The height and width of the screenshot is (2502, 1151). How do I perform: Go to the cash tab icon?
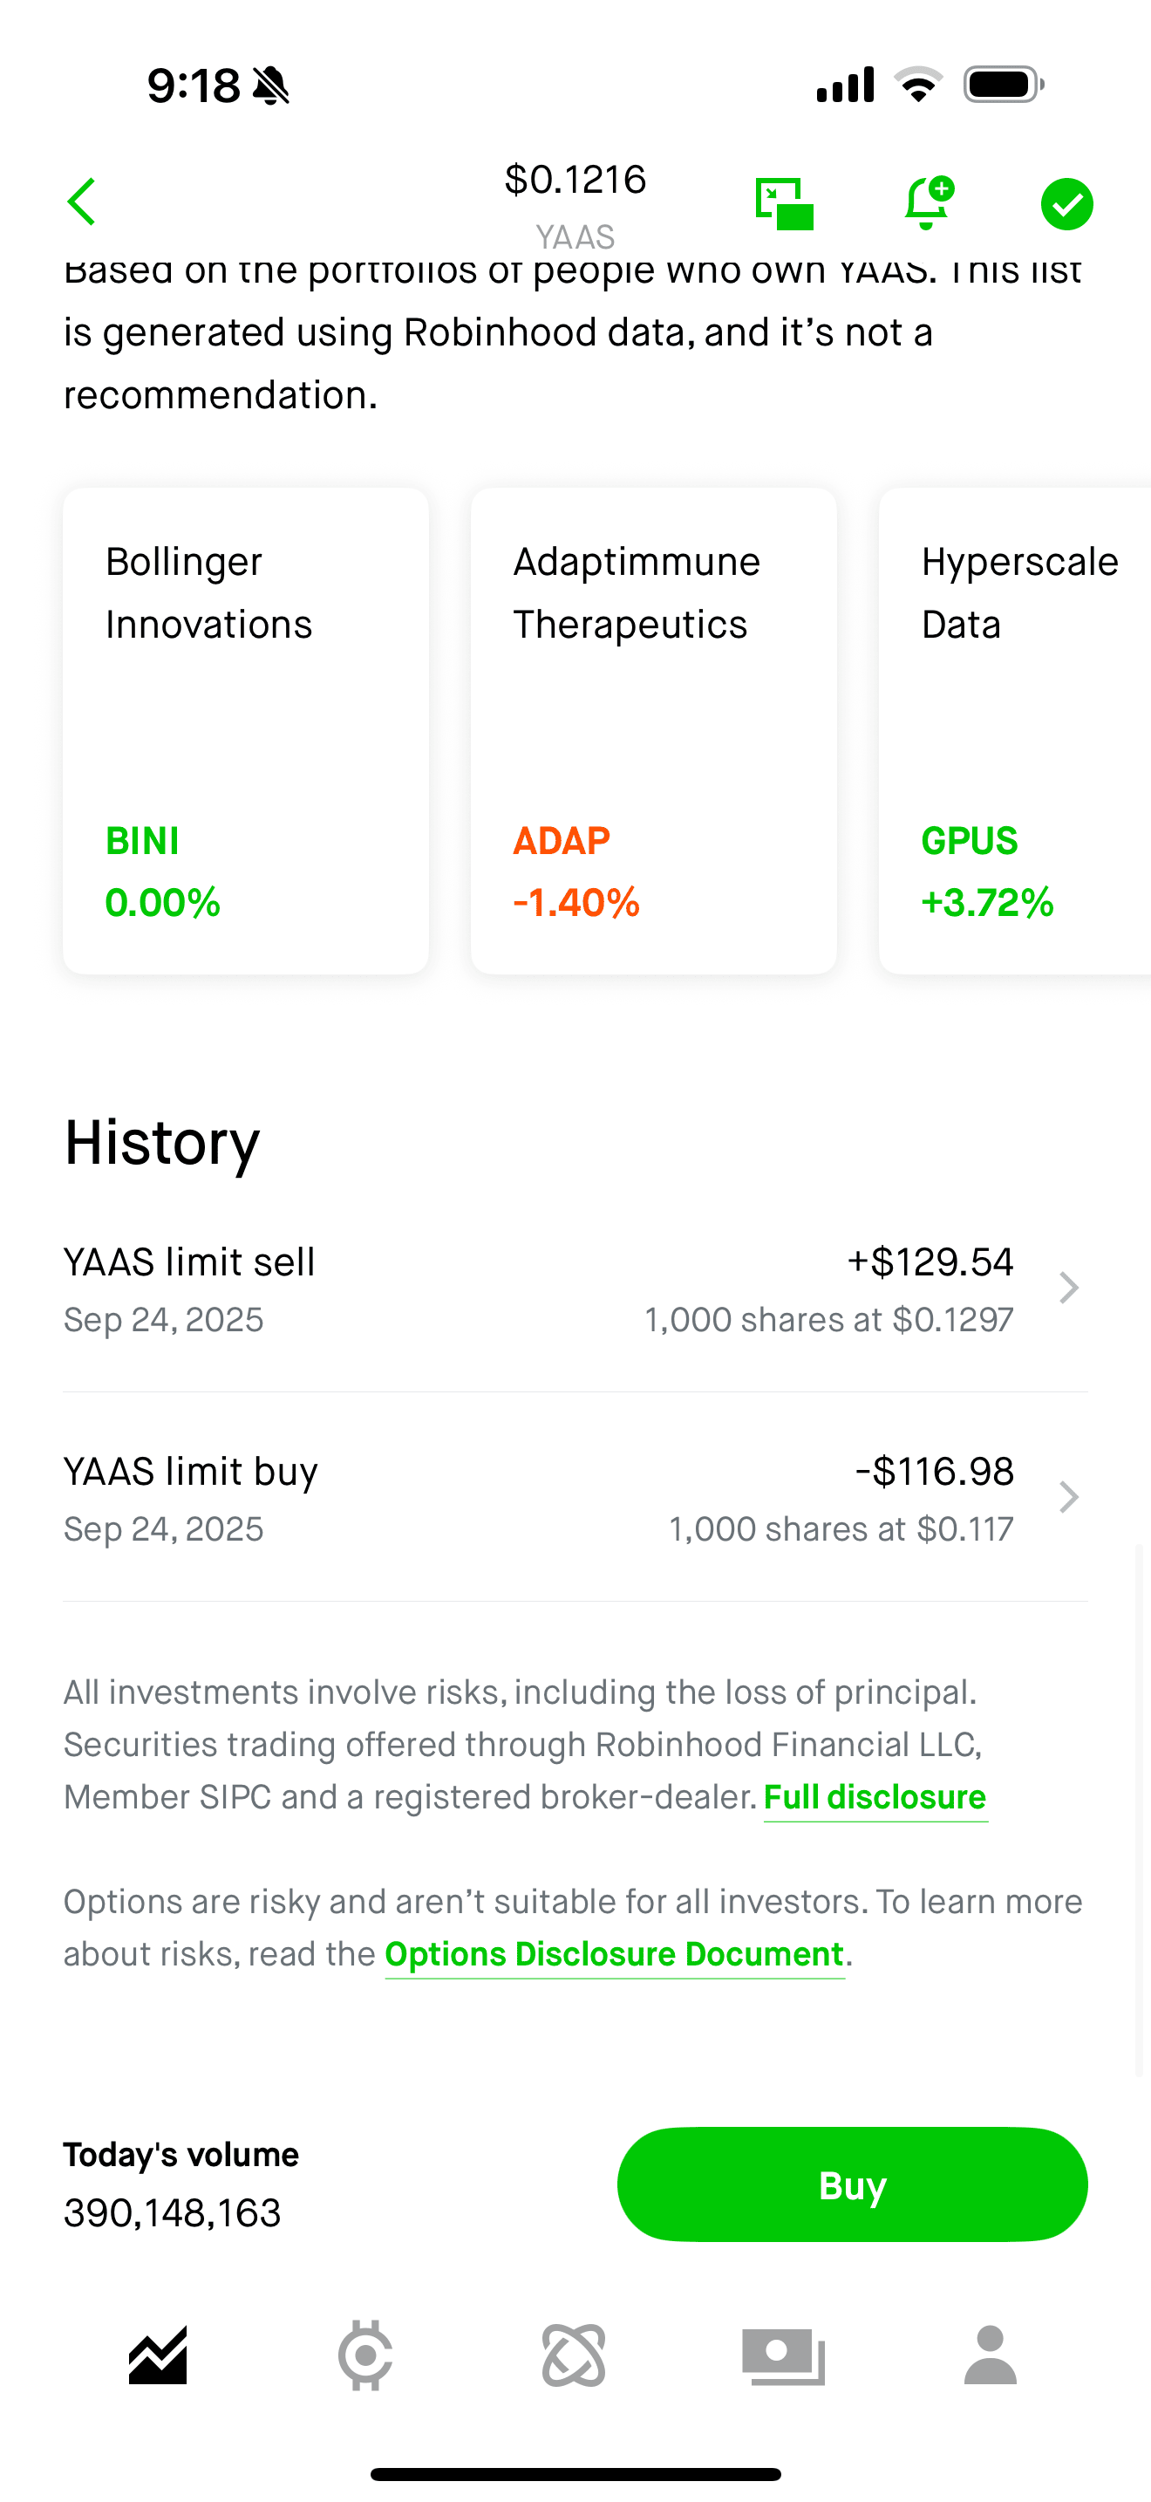[x=783, y=2355]
